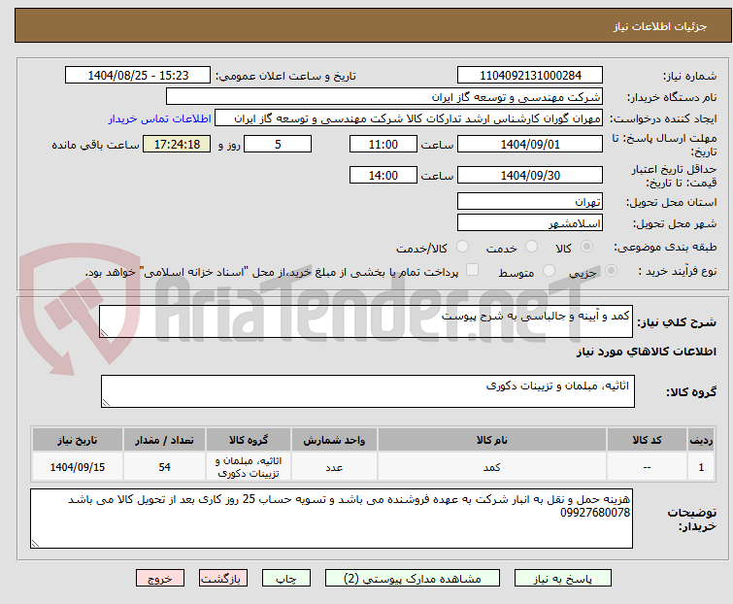Click the response deadline date 1404/09/01

coord(530,144)
